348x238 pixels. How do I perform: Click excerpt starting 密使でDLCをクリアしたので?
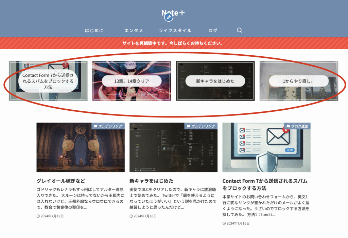[x=173, y=198]
